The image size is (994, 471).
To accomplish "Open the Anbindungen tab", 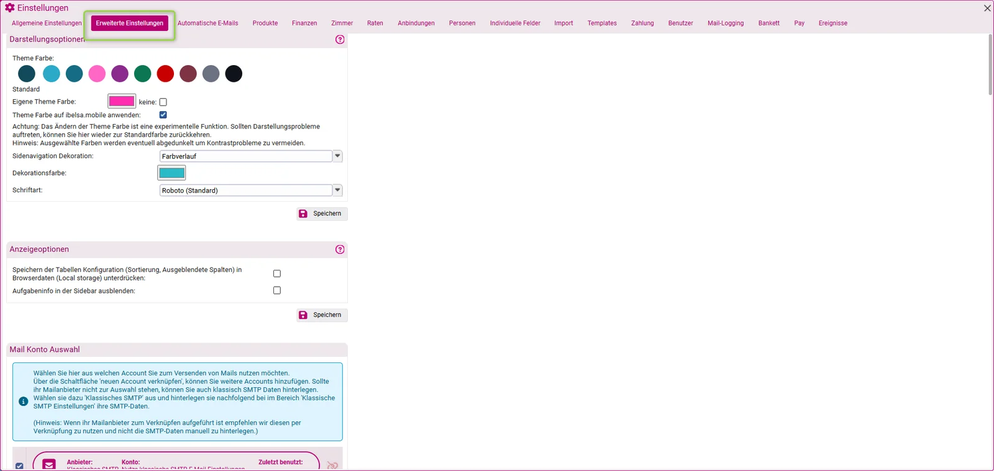I will [416, 23].
